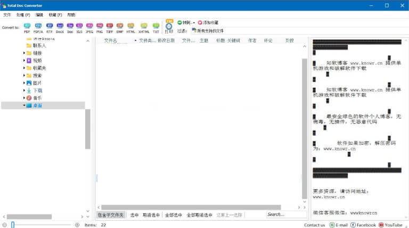Select the 下载 folder
409x228 pixels.
[35, 90]
